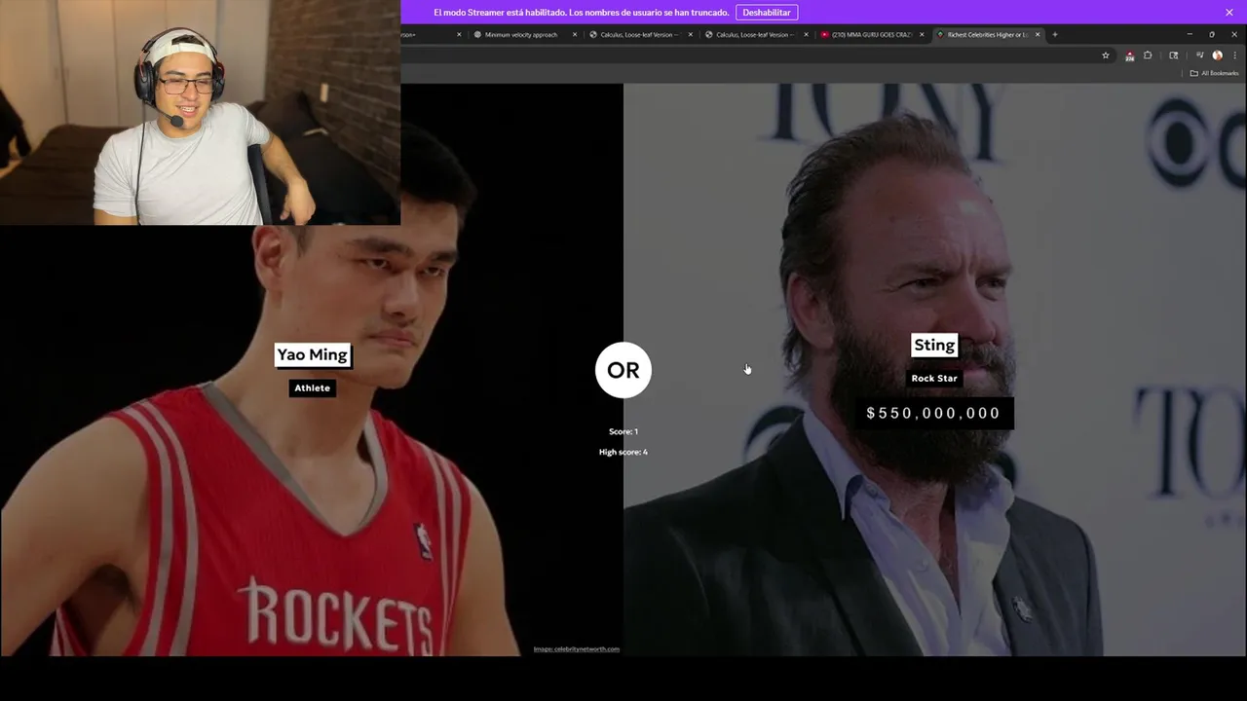Click the Athlete label under Yao Ming

pos(313,387)
